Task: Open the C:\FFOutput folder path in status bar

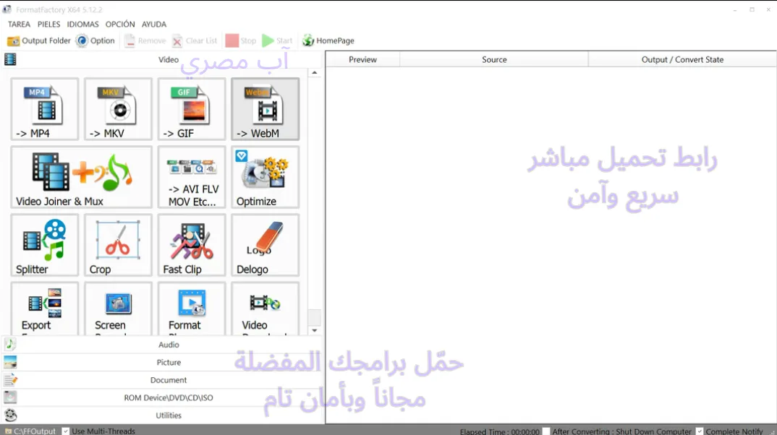Action: [30, 431]
